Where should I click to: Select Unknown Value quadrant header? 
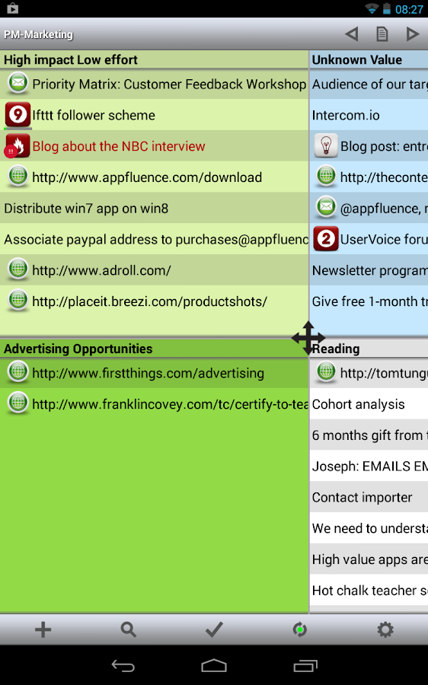point(369,59)
